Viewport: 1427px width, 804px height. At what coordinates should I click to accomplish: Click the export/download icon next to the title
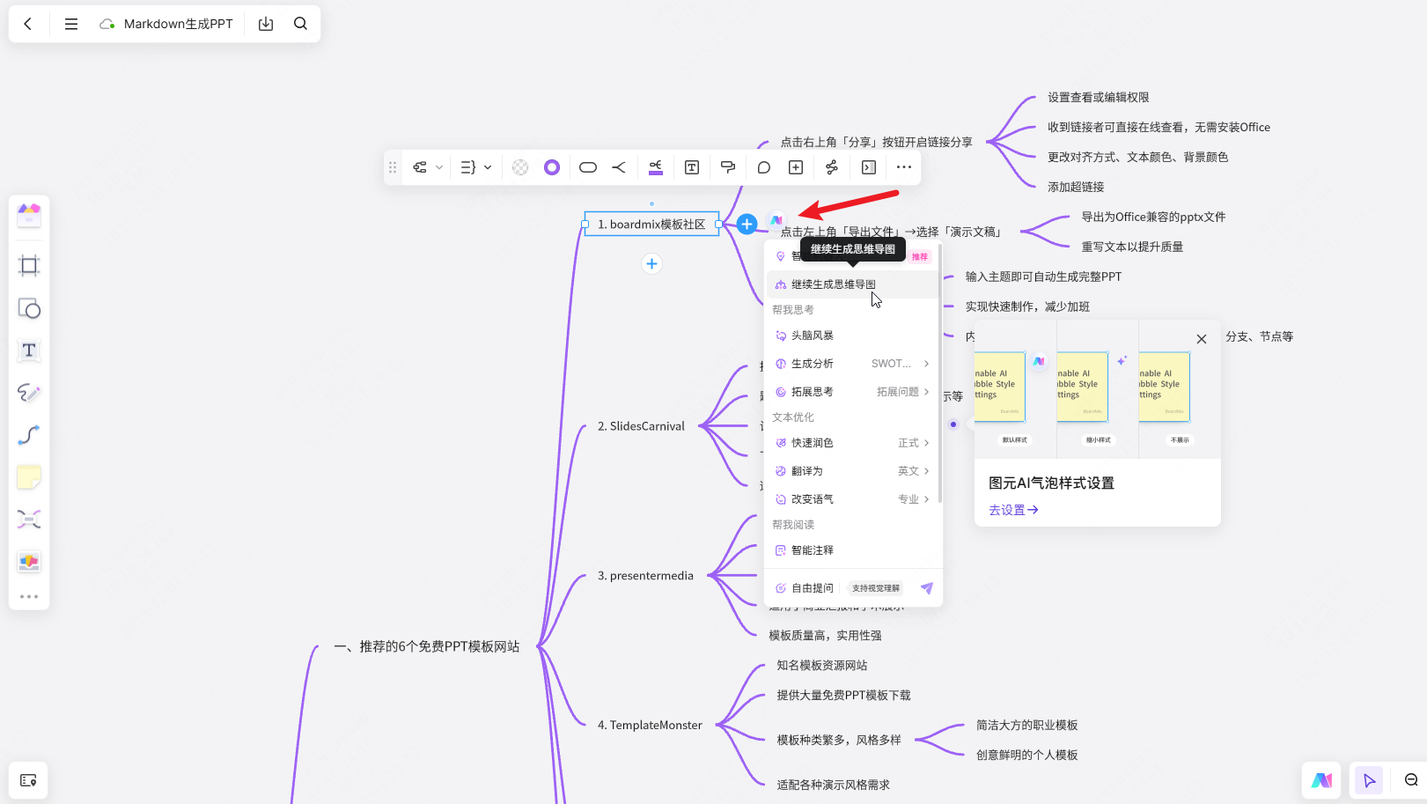click(265, 24)
